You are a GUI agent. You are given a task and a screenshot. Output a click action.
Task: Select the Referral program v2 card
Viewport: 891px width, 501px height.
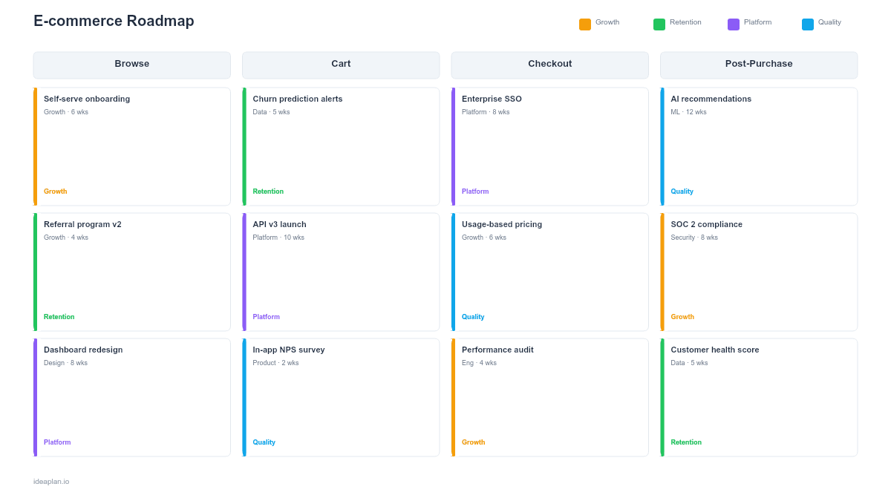[131, 271]
